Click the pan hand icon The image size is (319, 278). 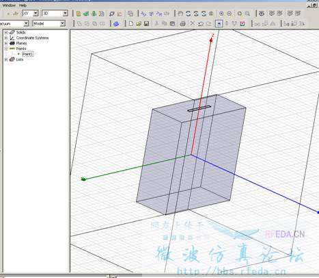180,14
